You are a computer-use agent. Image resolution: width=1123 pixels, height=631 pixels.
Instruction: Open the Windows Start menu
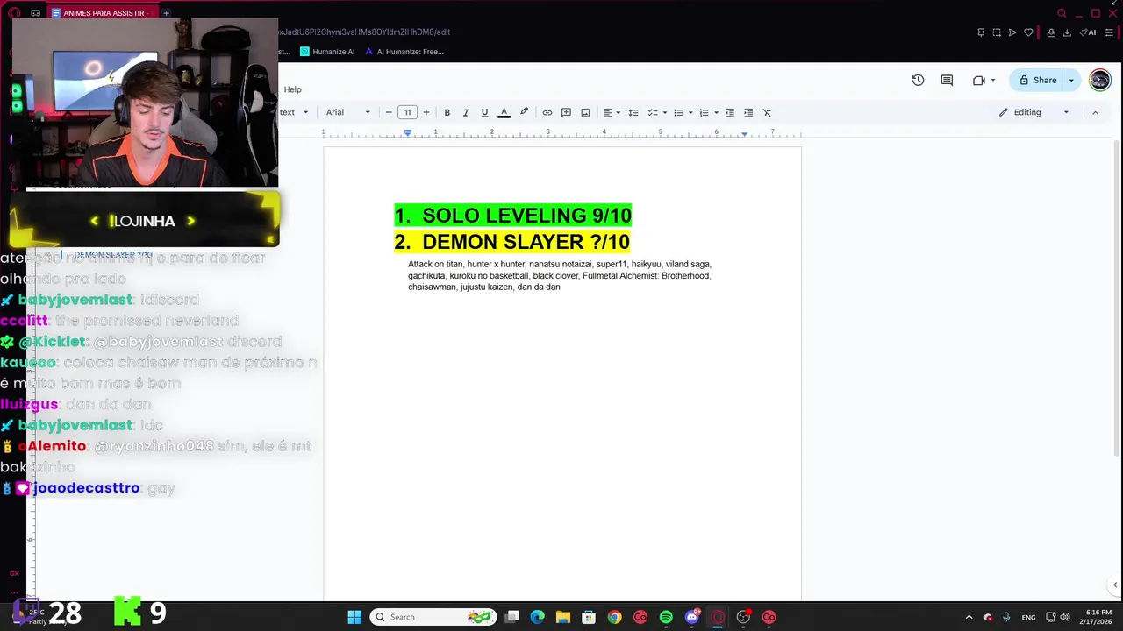(354, 617)
